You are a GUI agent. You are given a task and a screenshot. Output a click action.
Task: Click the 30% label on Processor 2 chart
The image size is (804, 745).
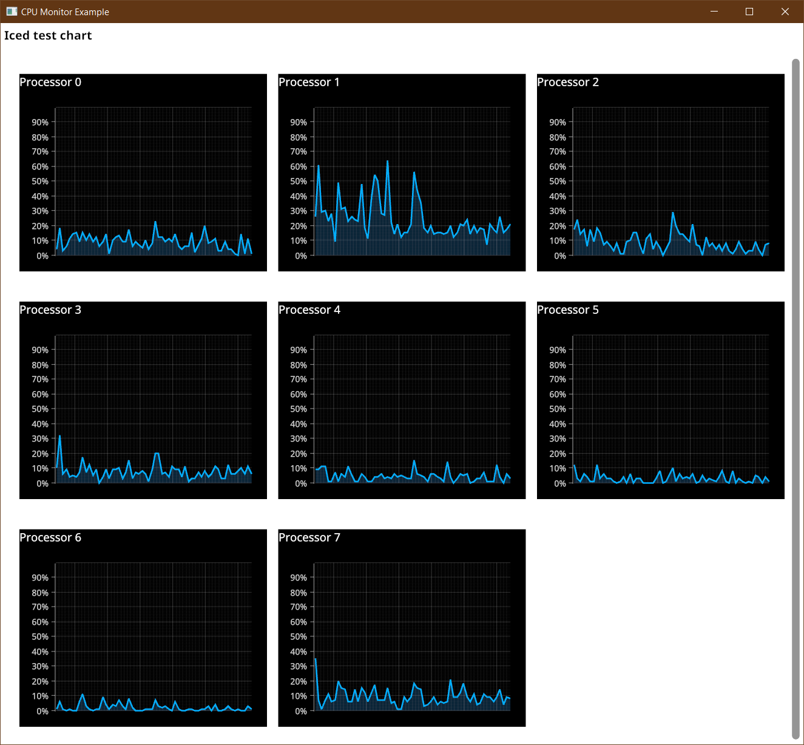coord(558,211)
